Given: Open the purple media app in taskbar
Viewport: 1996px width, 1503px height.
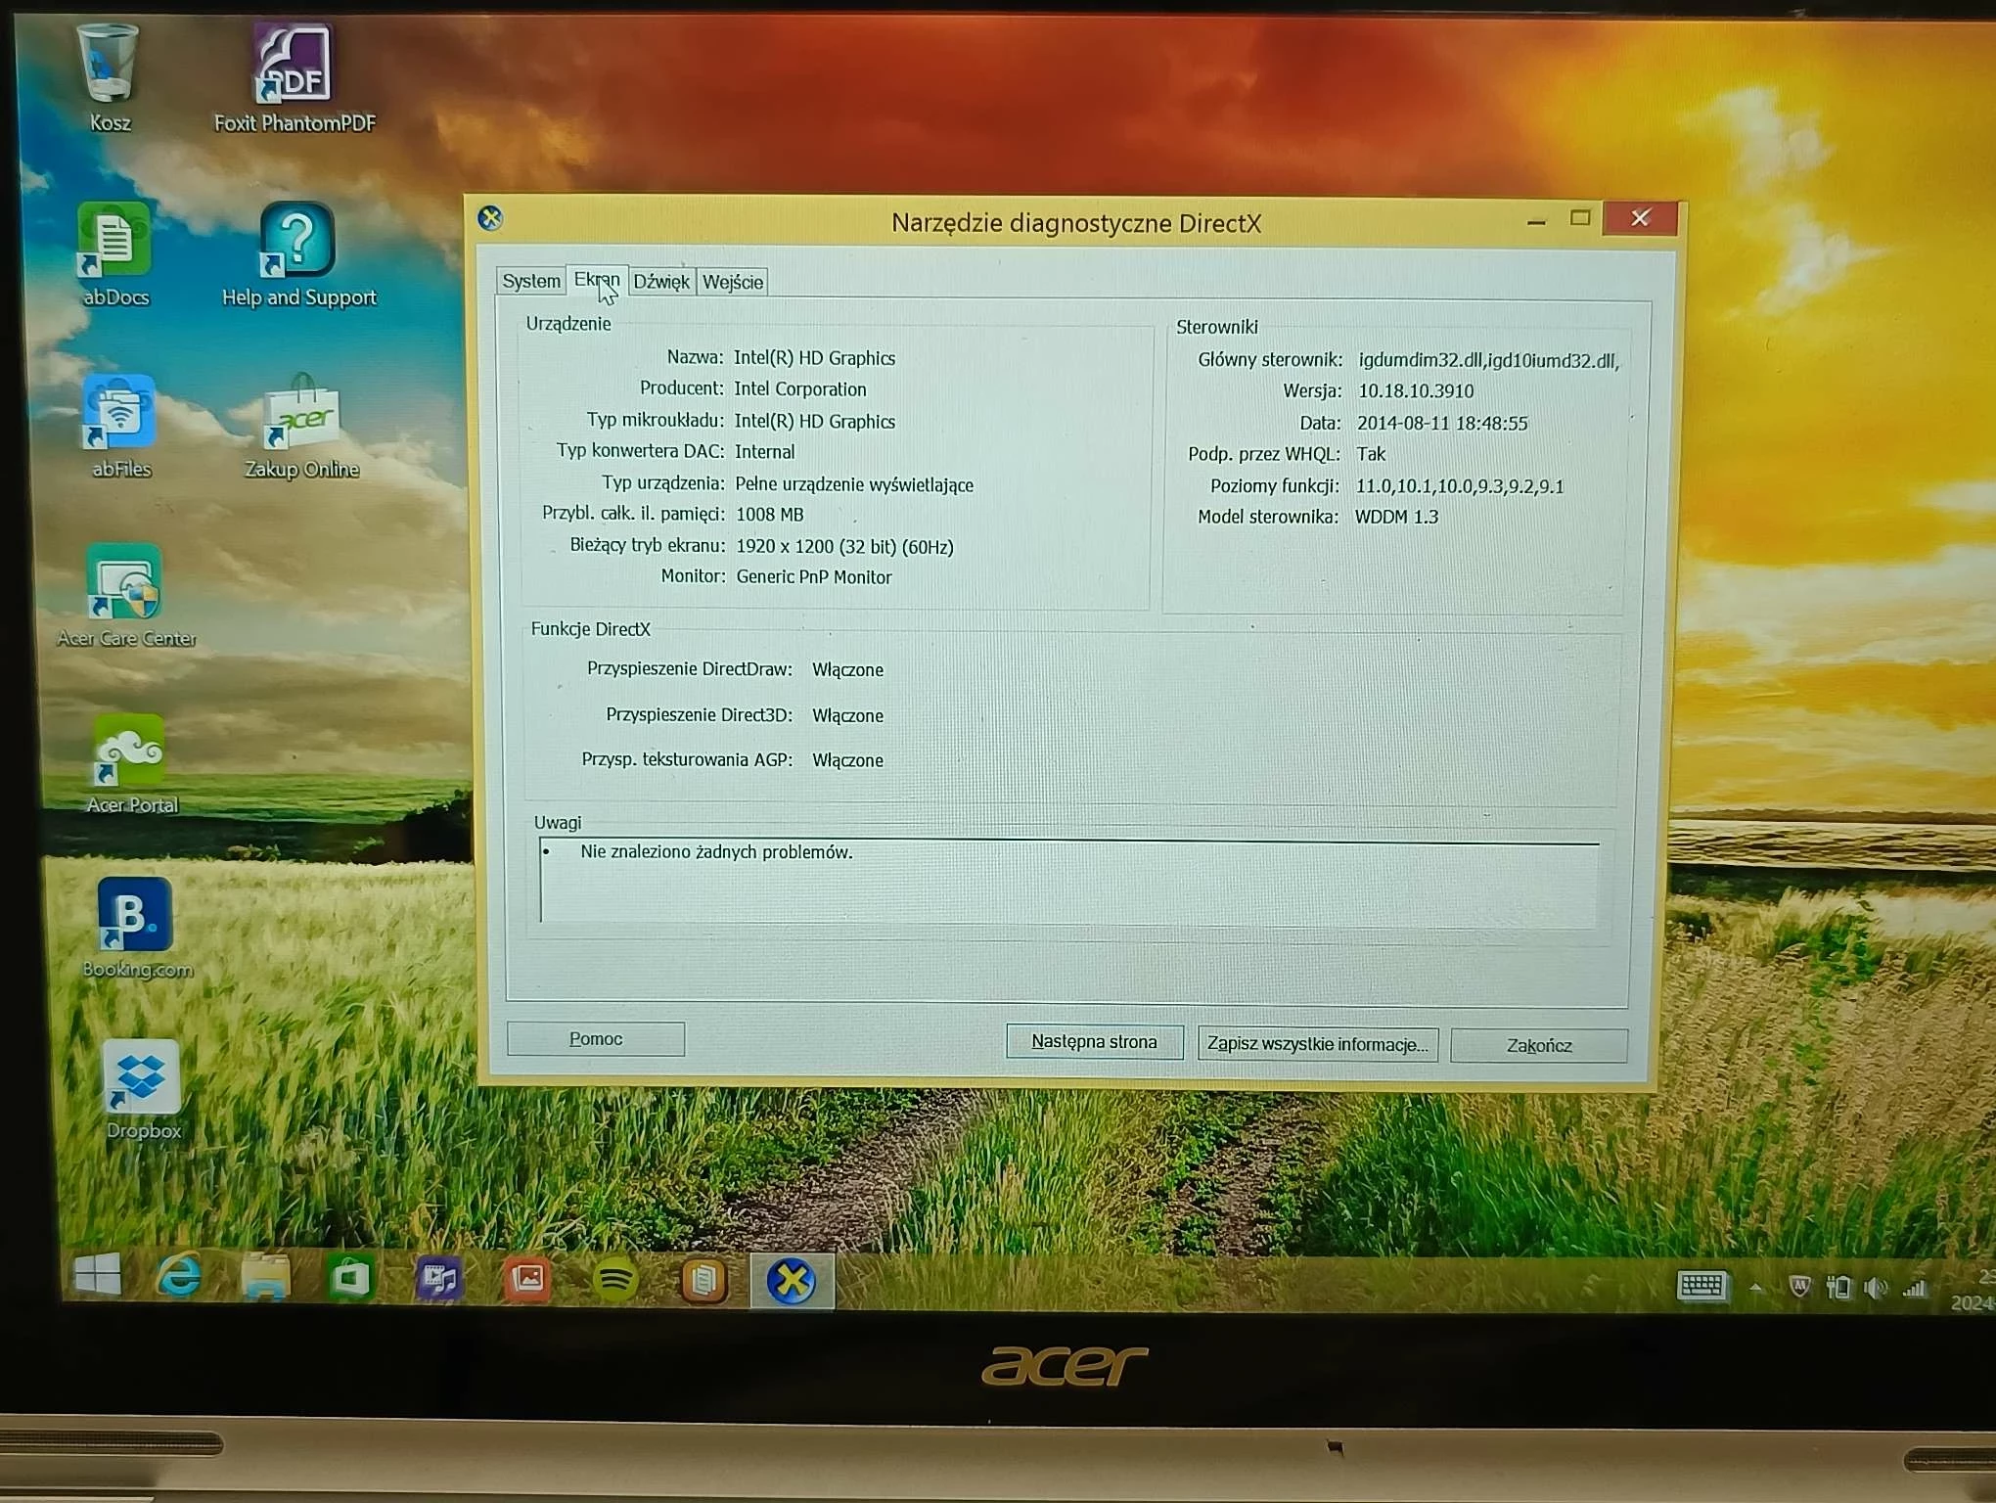Looking at the screenshot, I should [438, 1279].
